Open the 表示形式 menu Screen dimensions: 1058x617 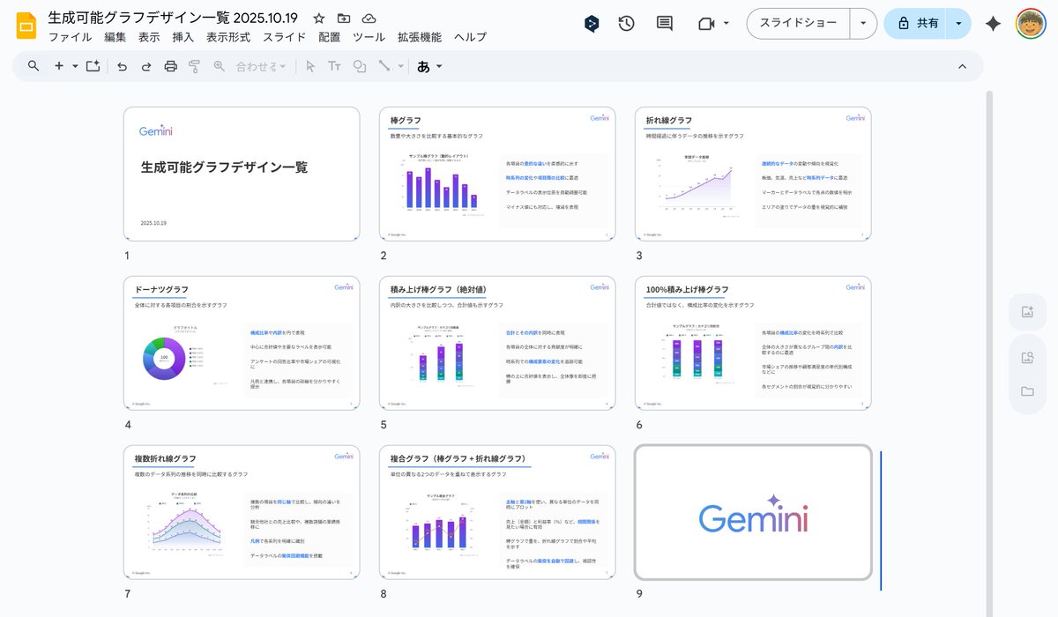pos(228,38)
